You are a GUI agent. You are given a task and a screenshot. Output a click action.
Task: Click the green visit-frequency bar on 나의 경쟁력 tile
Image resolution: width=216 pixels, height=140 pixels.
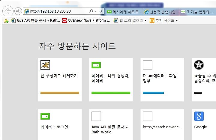[111, 93]
